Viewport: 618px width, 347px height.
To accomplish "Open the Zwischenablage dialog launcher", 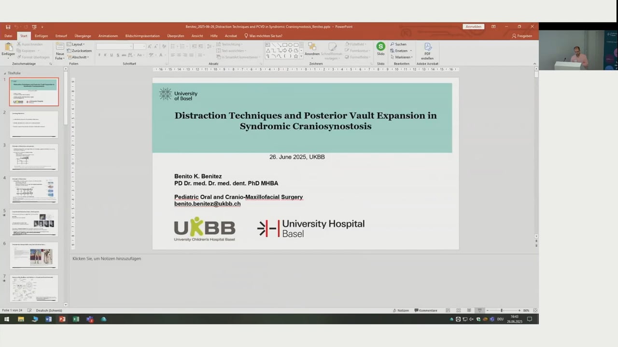I will (50, 64).
